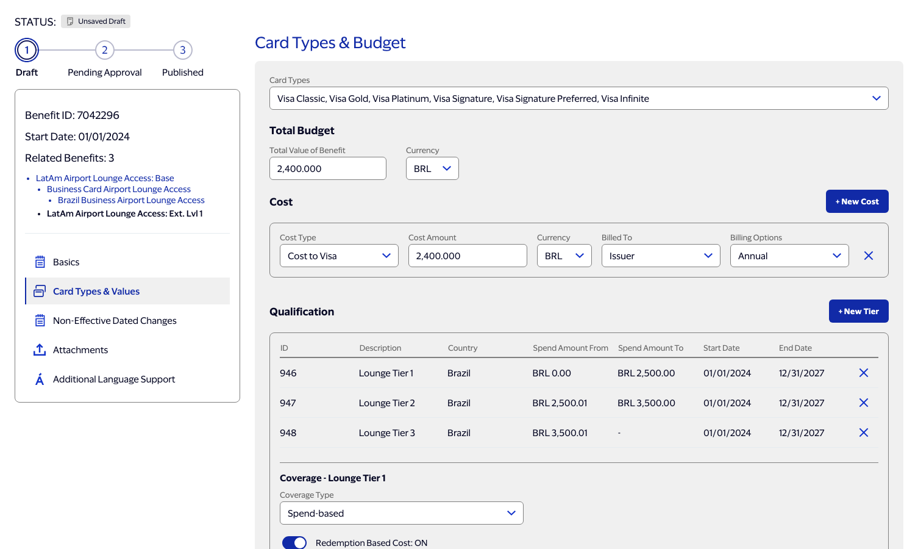The image size is (918, 549).
Task: Open Non-Effective Dated Changes section
Action: [x=127, y=321]
